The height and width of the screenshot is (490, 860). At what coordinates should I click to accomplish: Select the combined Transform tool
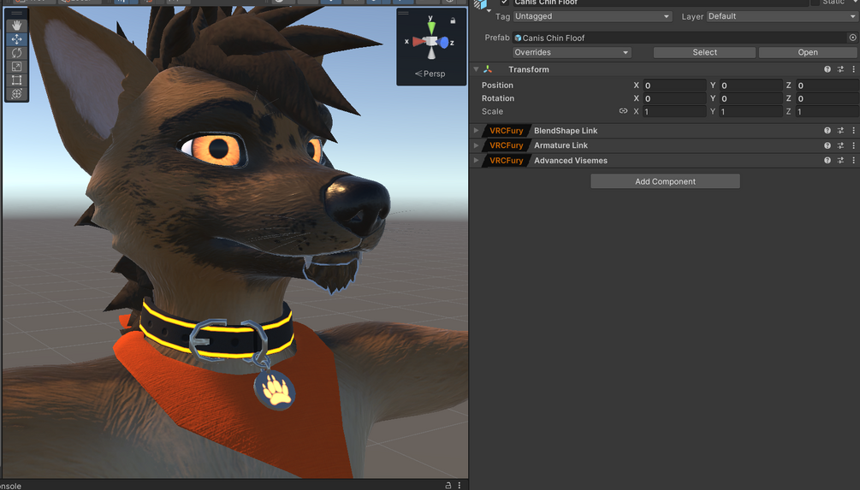[16, 94]
